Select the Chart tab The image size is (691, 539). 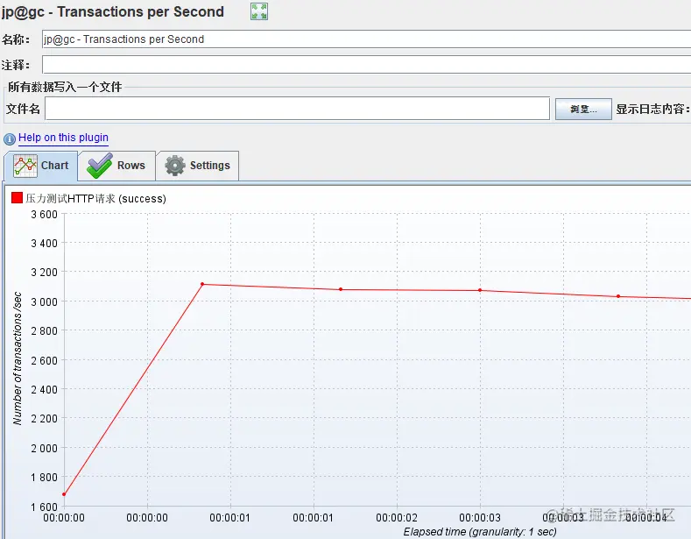click(41, 166)
